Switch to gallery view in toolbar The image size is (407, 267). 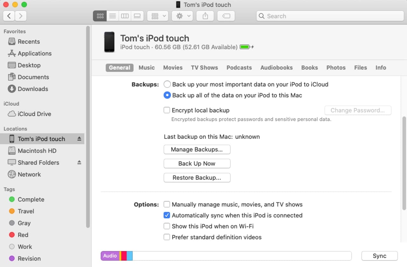click(x=137, y=16)
